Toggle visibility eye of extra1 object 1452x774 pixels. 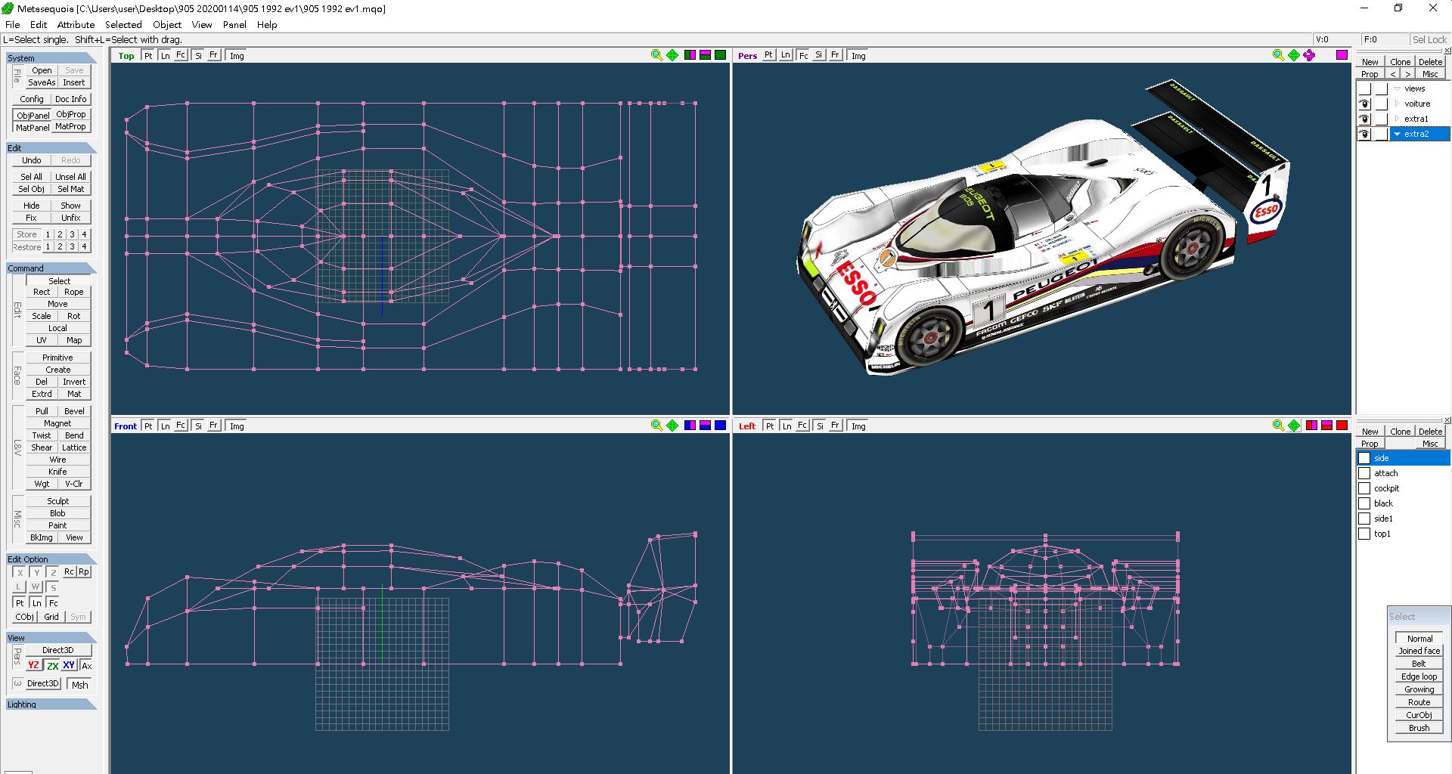pyautogui.click(x=1365, y=119)
